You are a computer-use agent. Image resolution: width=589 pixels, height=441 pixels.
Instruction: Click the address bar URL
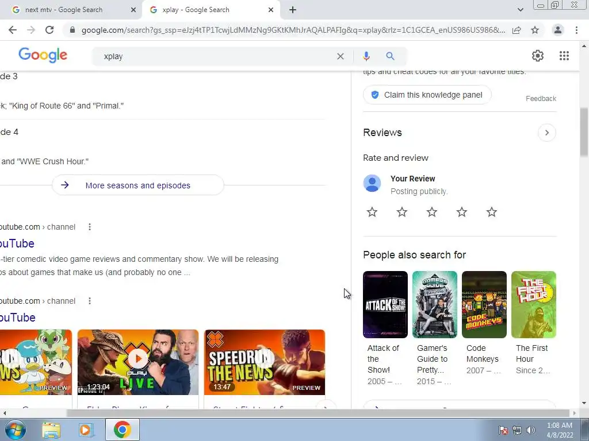click(x=293, y=30)
